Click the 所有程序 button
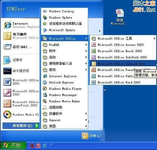Screen dimensions: 157x150 point(21,126)
